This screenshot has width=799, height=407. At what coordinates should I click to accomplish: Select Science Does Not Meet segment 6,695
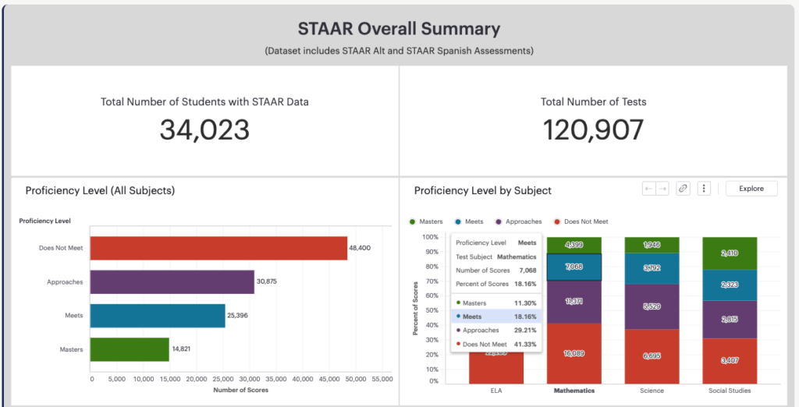652,356
